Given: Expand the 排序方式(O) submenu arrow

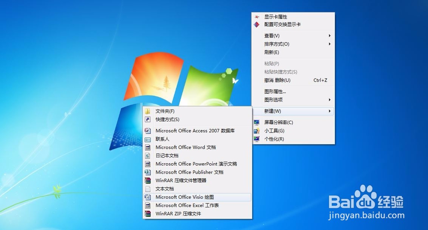Looking at the screenshot, I should (330, 44).
